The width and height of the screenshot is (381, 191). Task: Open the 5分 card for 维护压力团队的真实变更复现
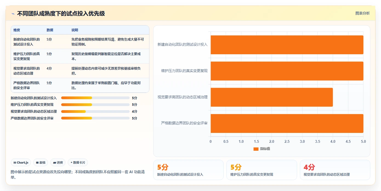(262, 170)
